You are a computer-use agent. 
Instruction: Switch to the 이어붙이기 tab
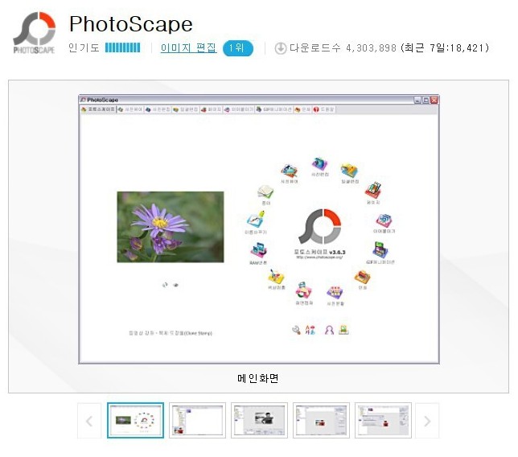239,109
